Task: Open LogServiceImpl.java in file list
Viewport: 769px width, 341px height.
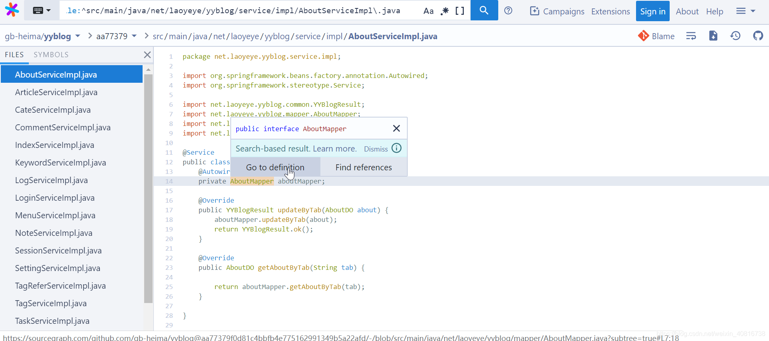Action: (x=72, y=180)
